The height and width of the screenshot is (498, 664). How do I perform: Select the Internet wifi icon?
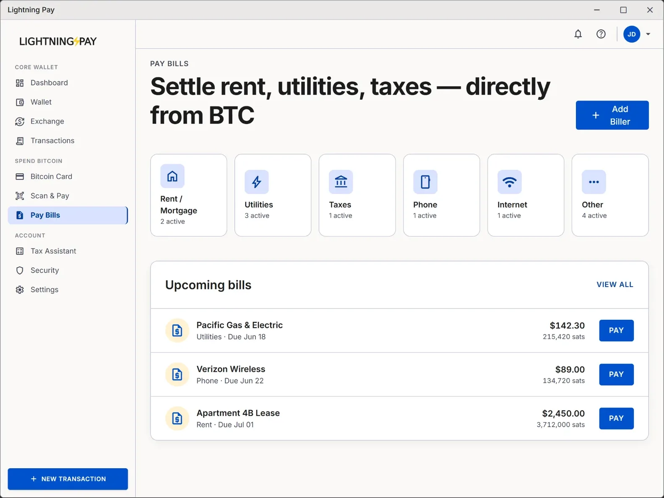pyautogui.click(x=510, y=182)
